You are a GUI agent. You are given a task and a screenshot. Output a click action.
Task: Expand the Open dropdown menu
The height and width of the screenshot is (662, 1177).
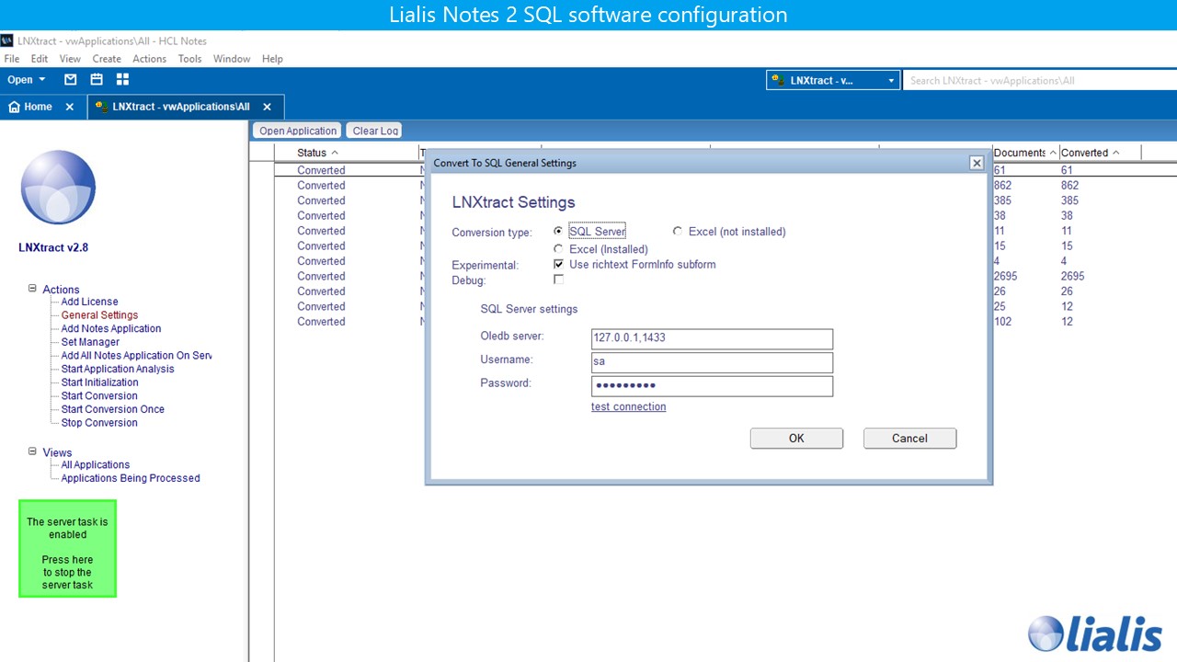(x=42, y=80)
